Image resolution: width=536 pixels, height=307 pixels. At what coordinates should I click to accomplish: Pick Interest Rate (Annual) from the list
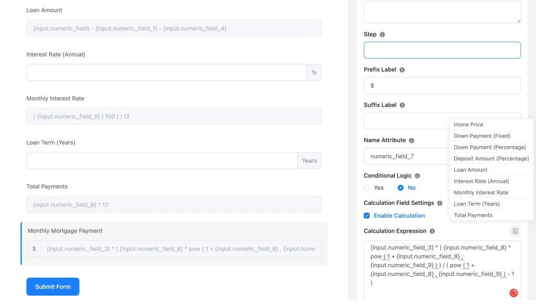481,181
